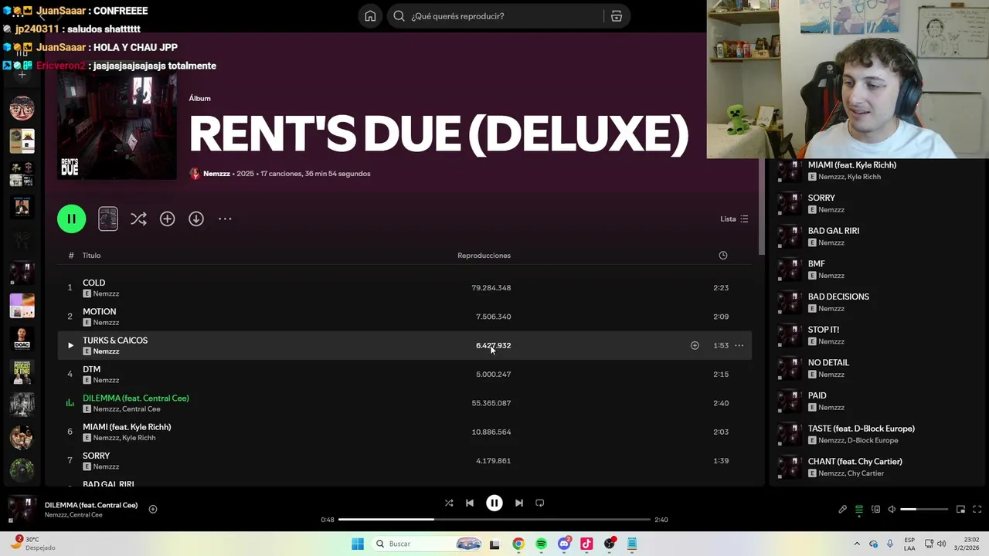Viewport: 989px width, 556px height.
Task: Mute Spotify via speaker icon
Action: tap(892, 509)
